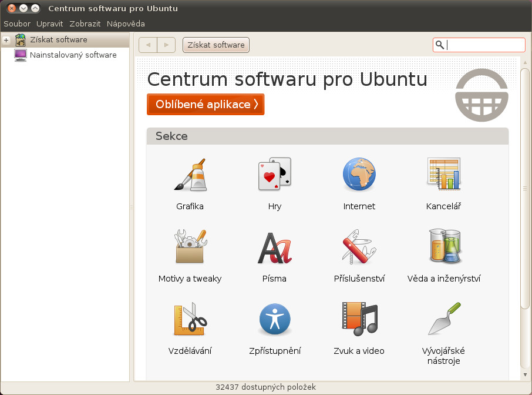Open the Grafika category icon
Image resolution: width=532 pixels, height=395 pixels.
[190, 175]
